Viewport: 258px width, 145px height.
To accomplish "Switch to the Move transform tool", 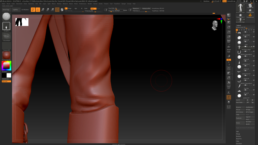I will coord(43,10).
